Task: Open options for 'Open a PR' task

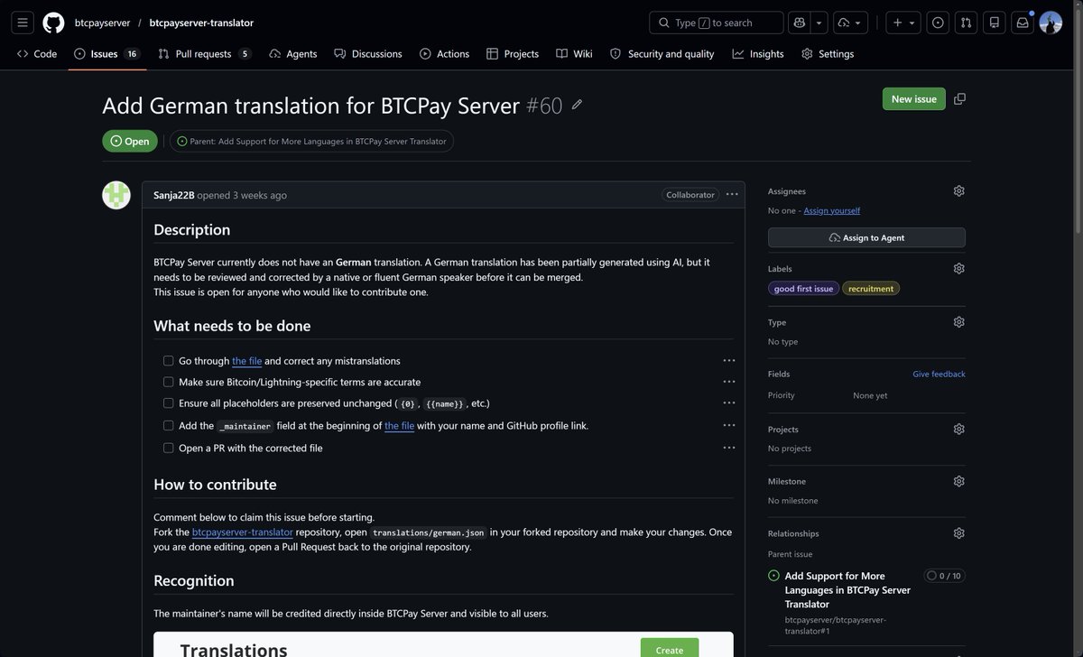Action: pos(729,448)
